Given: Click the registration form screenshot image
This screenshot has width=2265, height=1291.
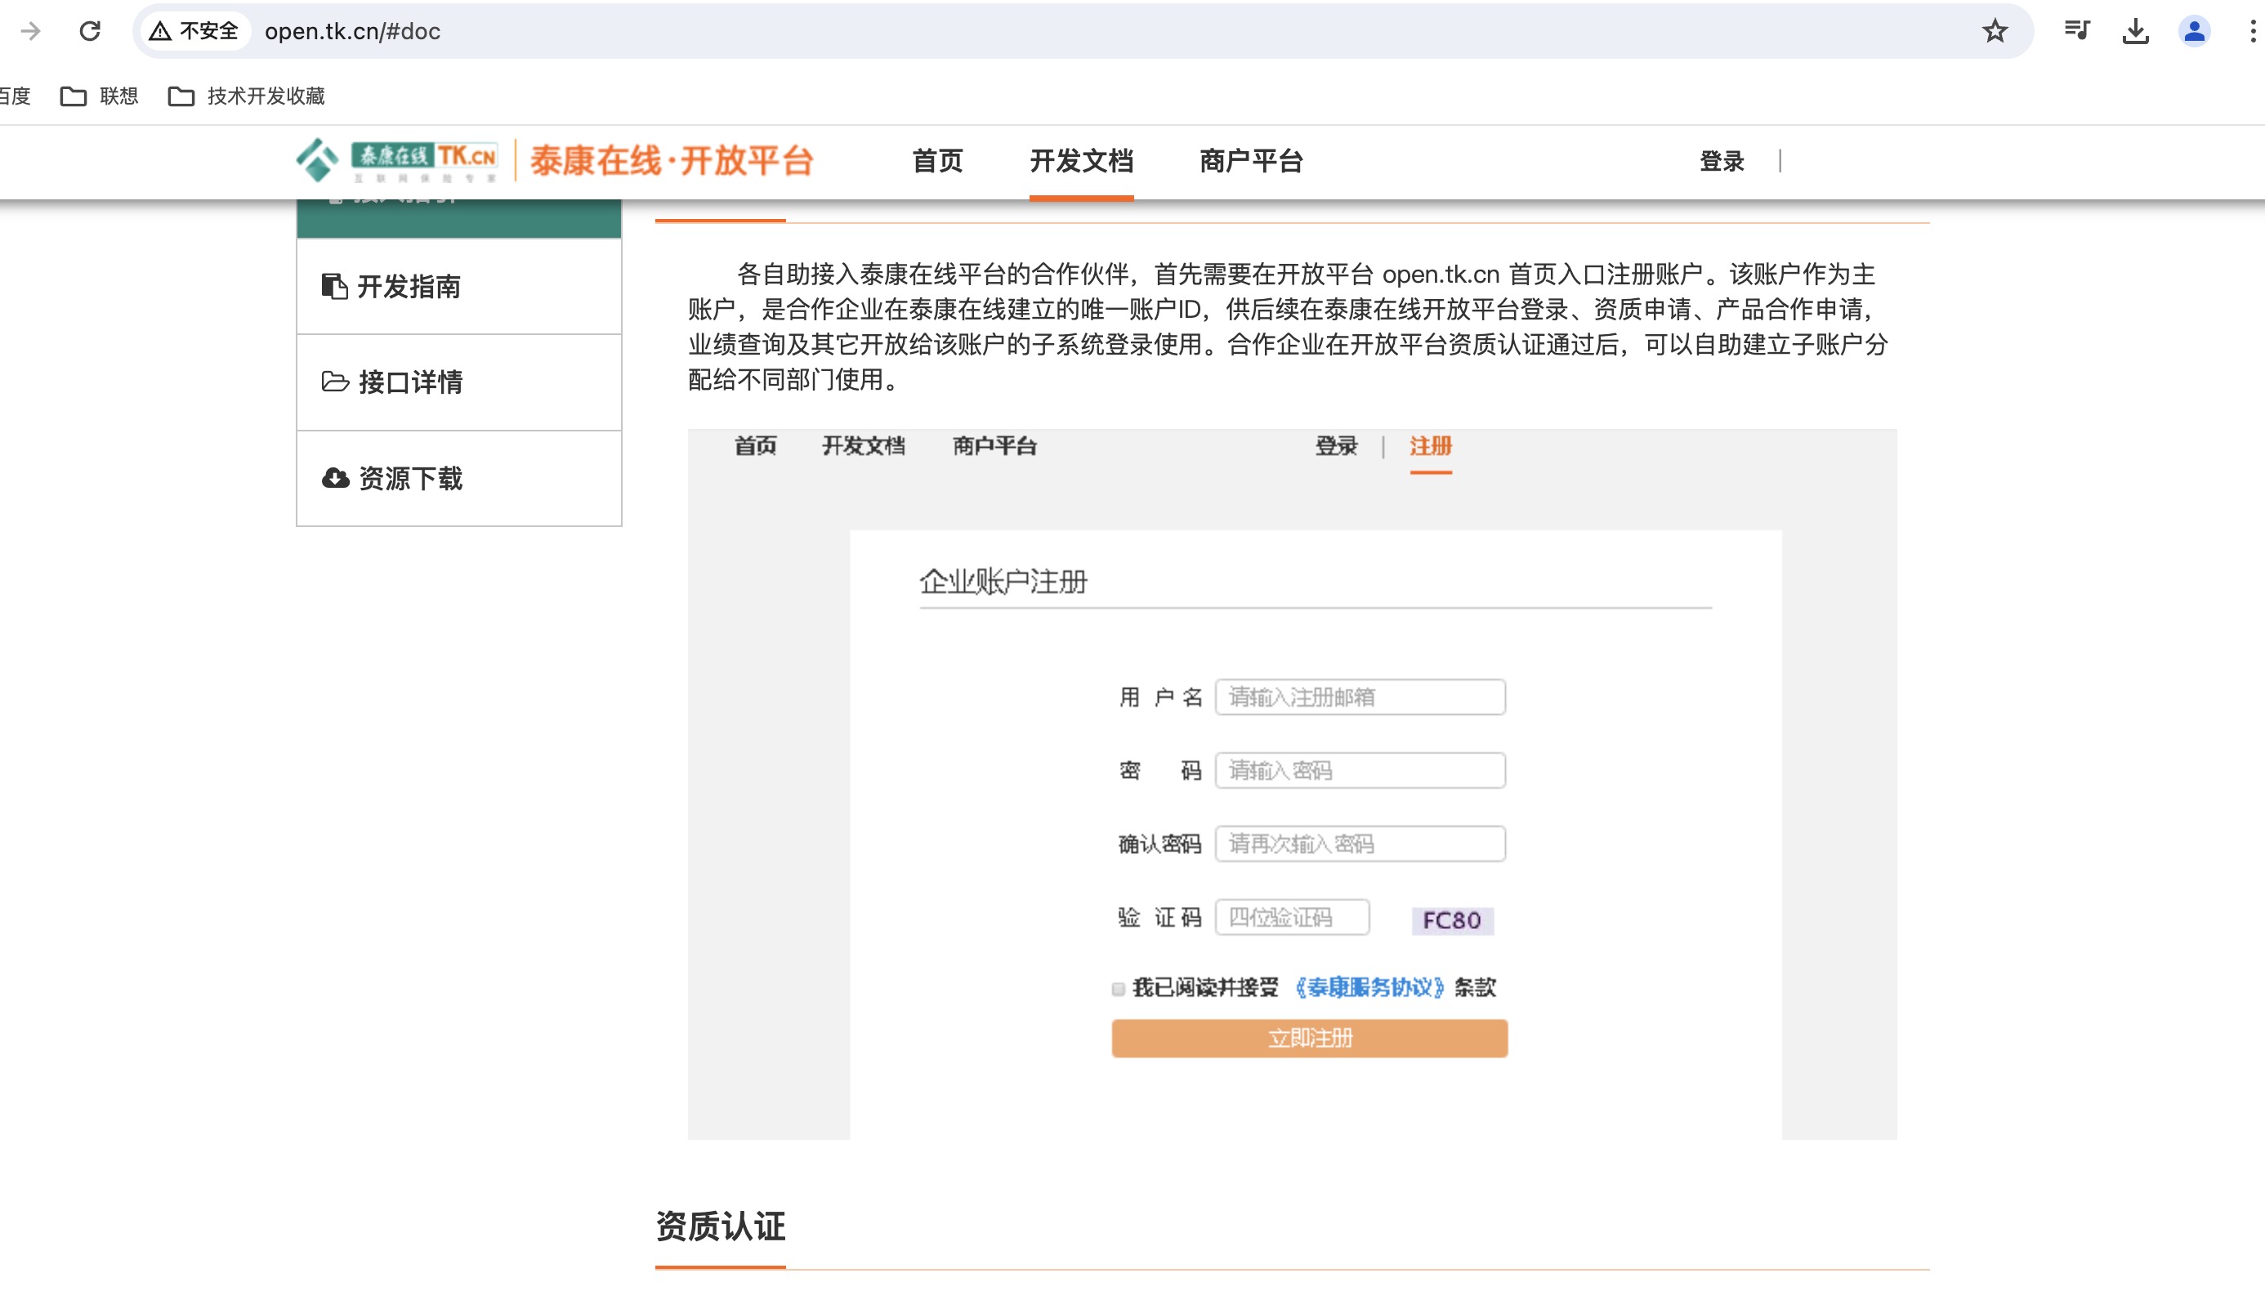Looking at the screenshot, I should pyautogui.click(x=1293, y=784).
